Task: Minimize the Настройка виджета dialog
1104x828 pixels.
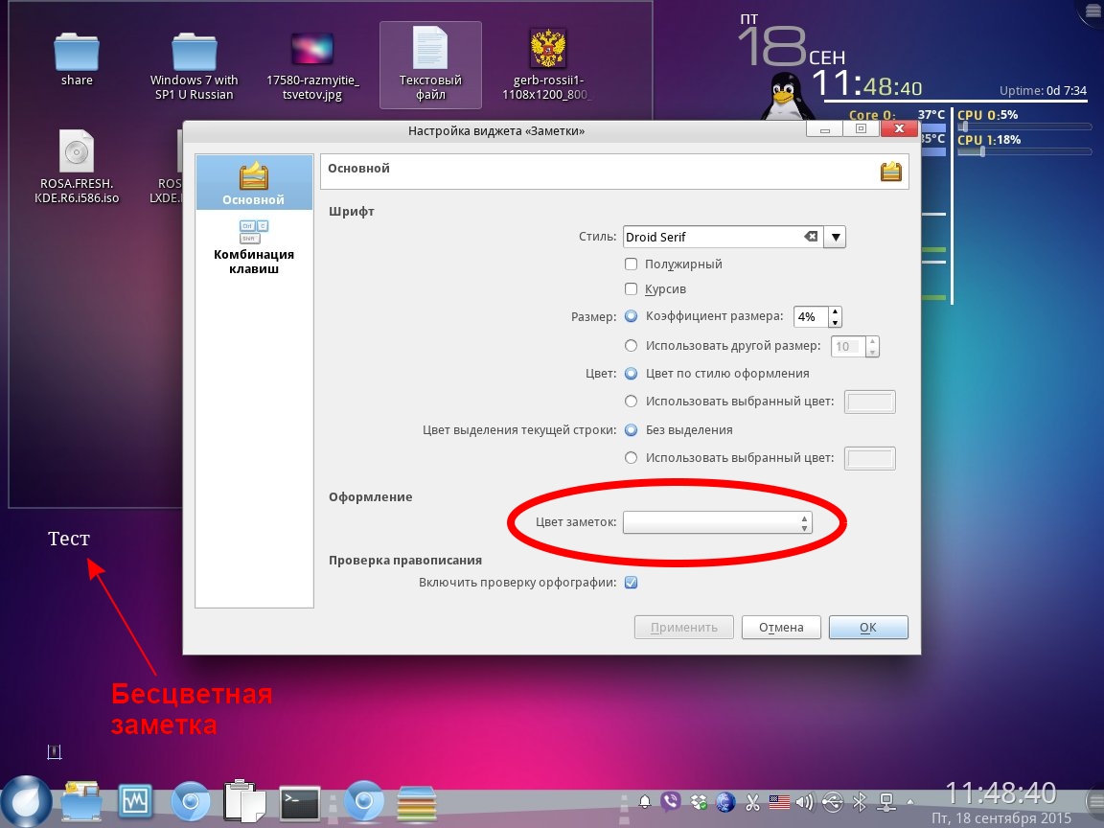Action: (x=824, y=129)
